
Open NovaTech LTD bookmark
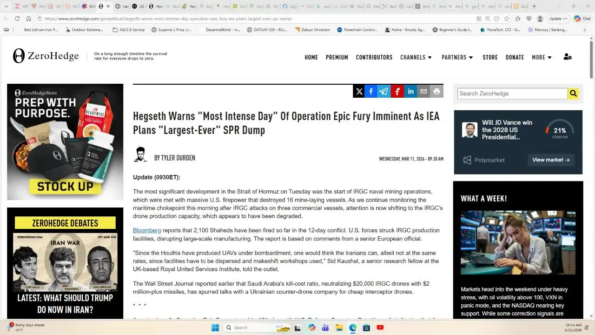[x=499, y=30]
